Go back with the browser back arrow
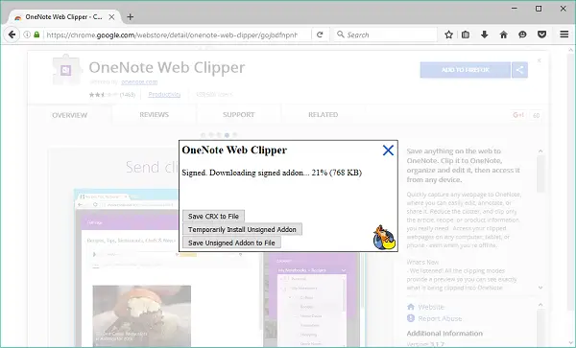This screenshot has width=576, height=348. coord(12,35)
